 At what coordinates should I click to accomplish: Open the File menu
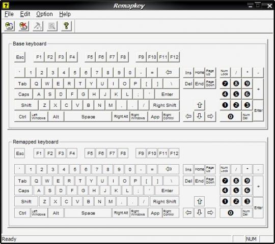coord(9,14)
